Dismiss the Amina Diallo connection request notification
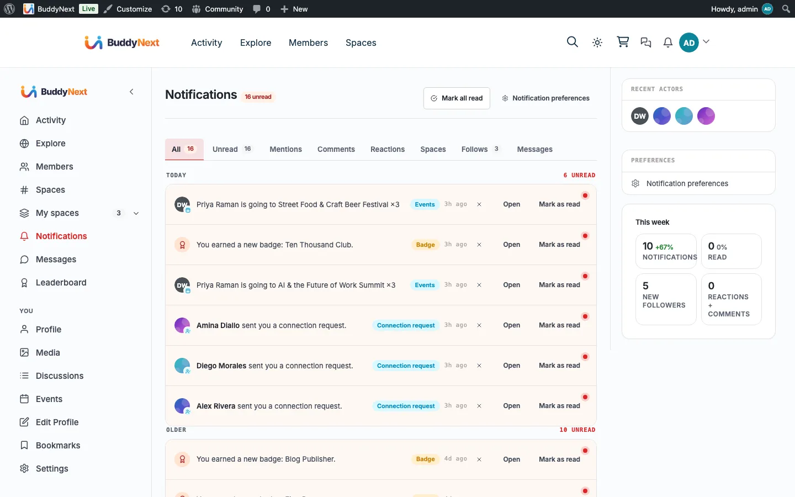This screenshot has width=795, height=497. tap(479, 325)
